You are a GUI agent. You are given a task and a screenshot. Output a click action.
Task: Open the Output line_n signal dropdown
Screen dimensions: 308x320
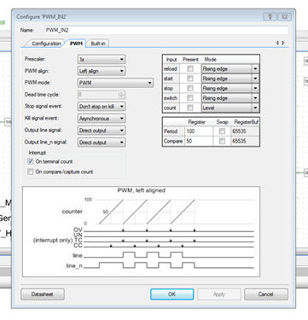click(x=102, y=143)
